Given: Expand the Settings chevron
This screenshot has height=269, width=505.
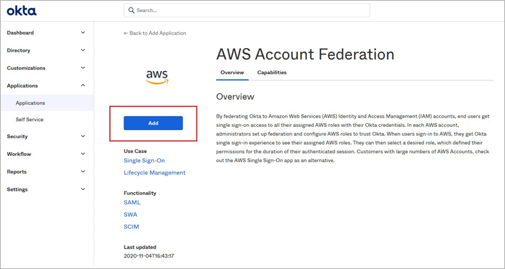Looking at the screenshot, I should tap(83, 189).
